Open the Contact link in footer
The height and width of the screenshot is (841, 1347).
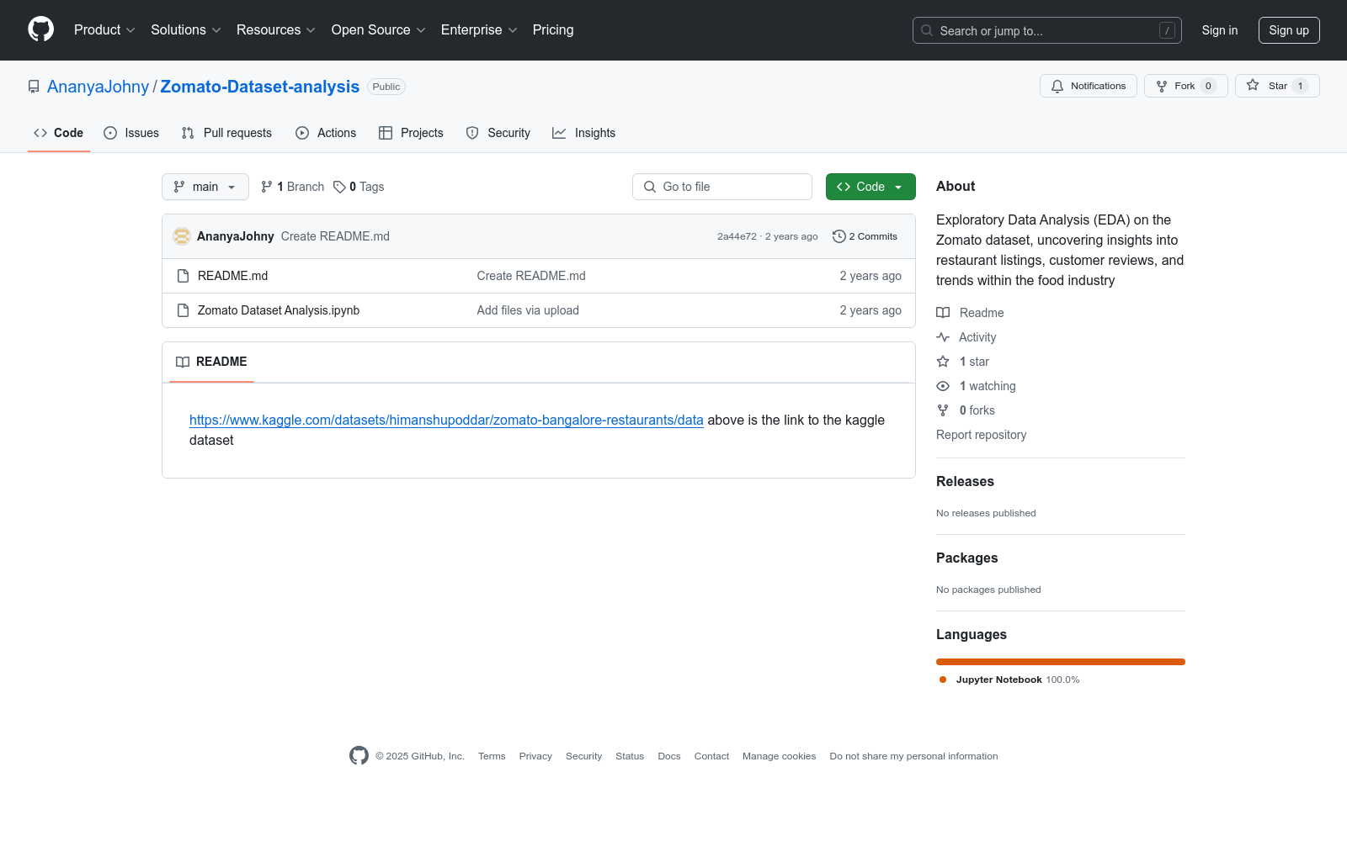pos(711,756)
